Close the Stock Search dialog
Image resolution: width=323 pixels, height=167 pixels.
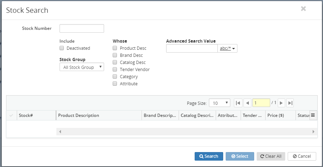tap(303, 9)
